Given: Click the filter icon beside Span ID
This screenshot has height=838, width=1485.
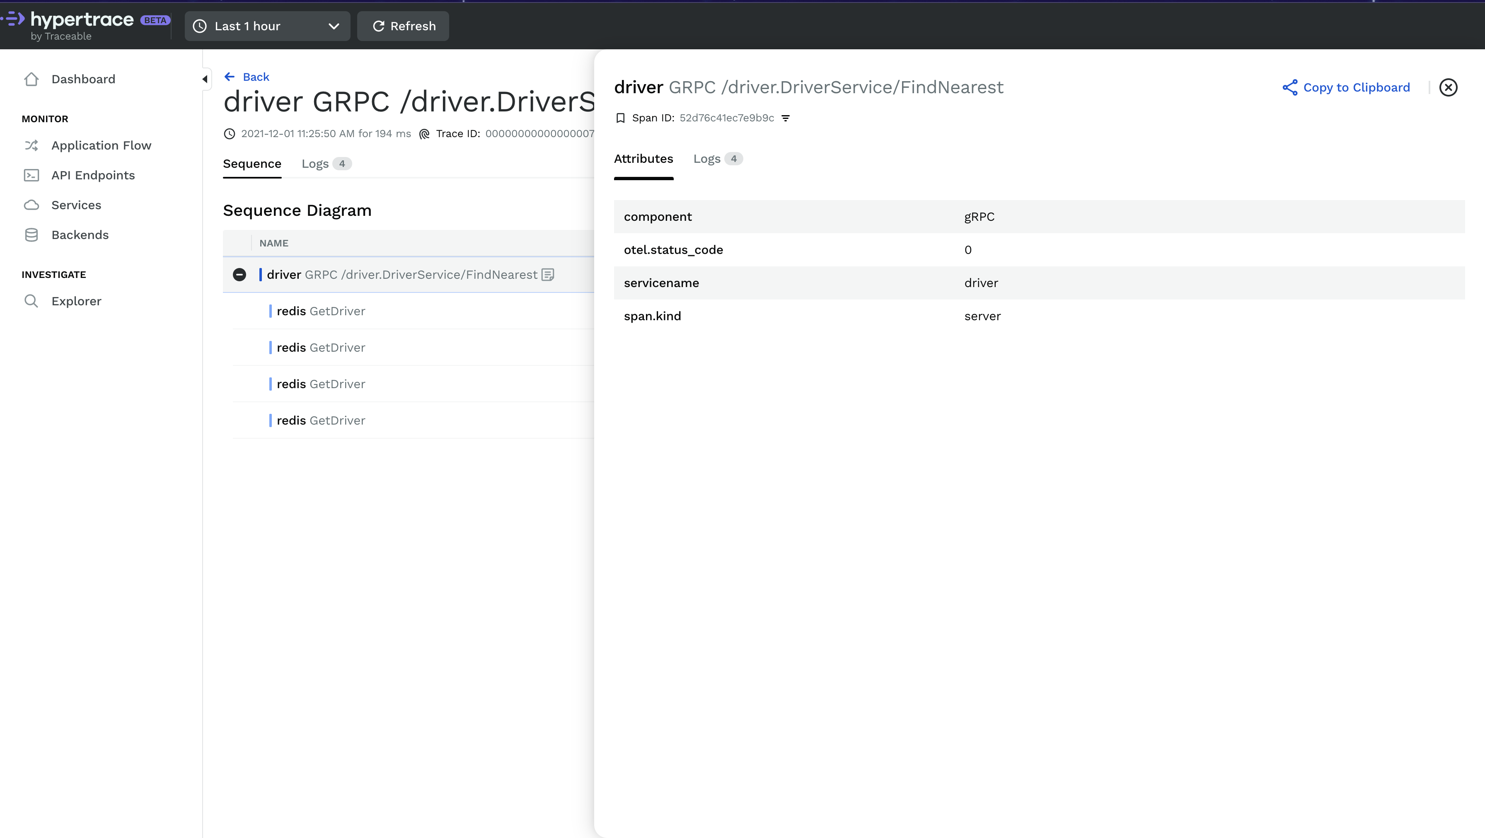Looking at the screenshot, I should (x=785, y=118).
